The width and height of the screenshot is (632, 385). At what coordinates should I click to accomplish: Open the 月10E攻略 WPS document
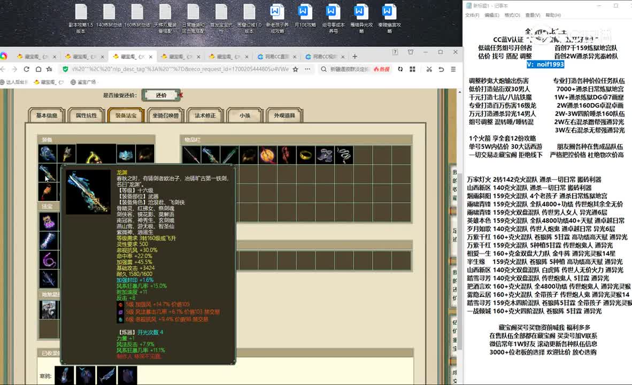(x=305, y=16)
